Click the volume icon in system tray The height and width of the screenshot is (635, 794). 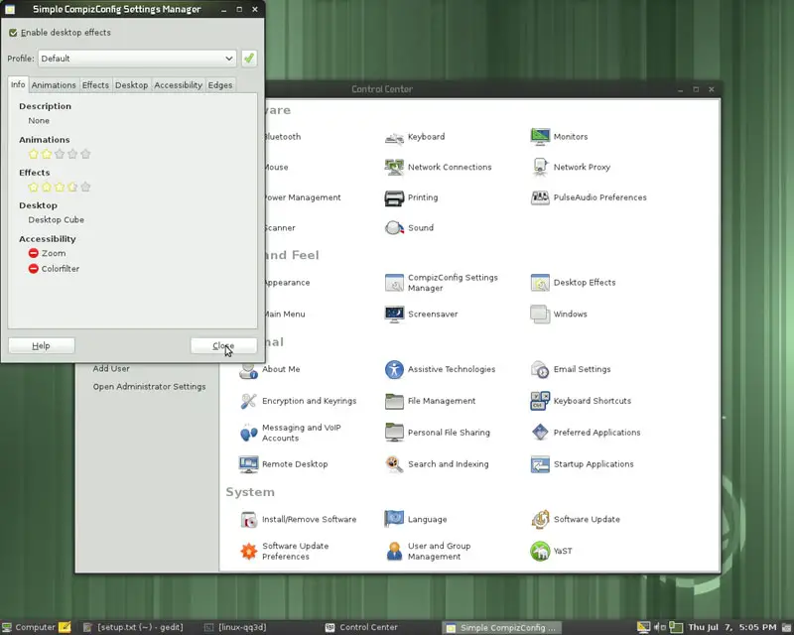[x=659, y=627]
